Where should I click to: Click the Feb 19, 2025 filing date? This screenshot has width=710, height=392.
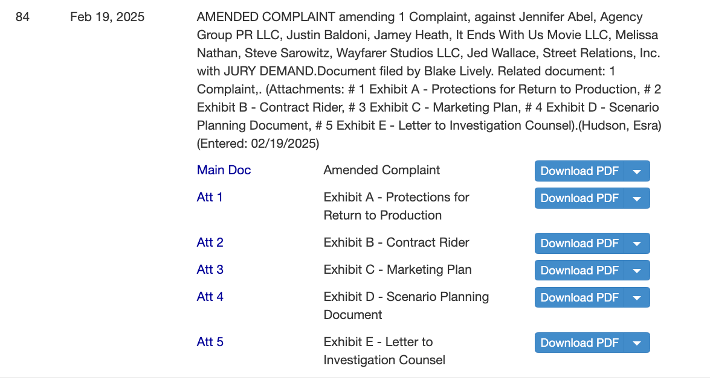tap(107, 17)
